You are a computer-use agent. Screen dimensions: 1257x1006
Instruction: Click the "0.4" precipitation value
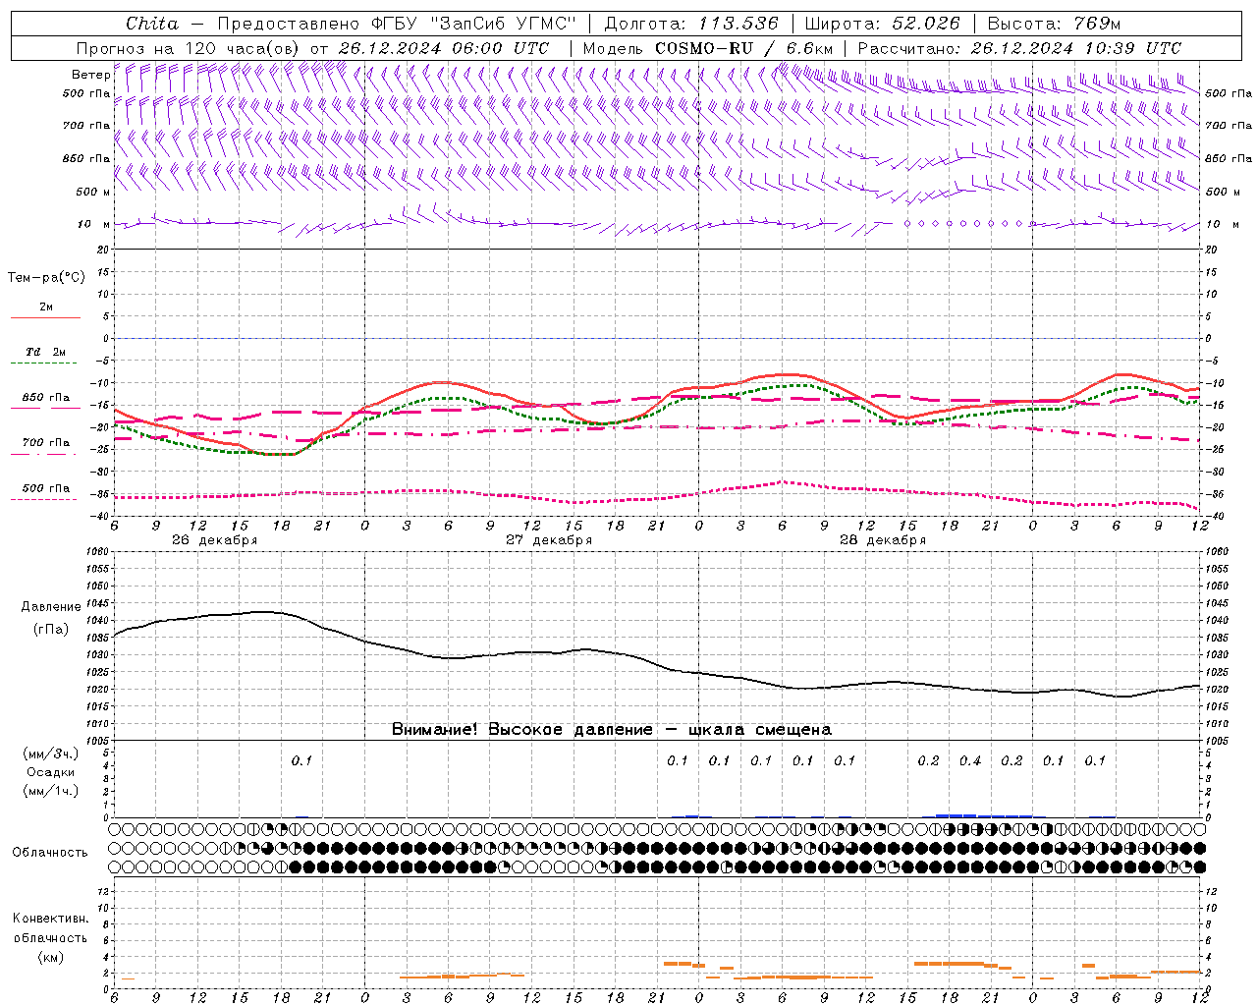[x=970, y=760]
